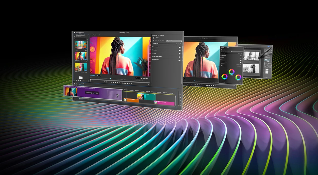Select the lower black-and-white image in the Photoshop window
318x175 pixels.
[x=251, y=68]
